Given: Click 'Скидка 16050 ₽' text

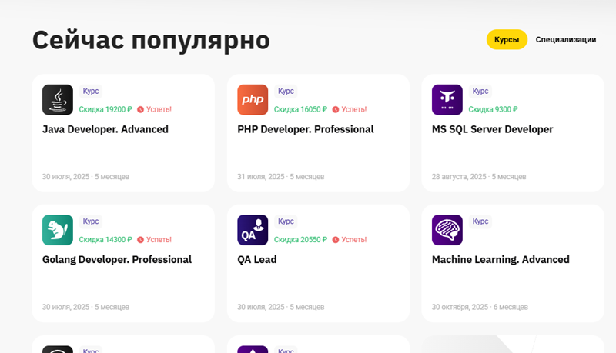Looking at the screenshot, I should tap(300, 109).
